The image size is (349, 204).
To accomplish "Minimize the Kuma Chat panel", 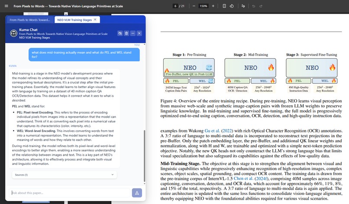I will tap(133, 33).
